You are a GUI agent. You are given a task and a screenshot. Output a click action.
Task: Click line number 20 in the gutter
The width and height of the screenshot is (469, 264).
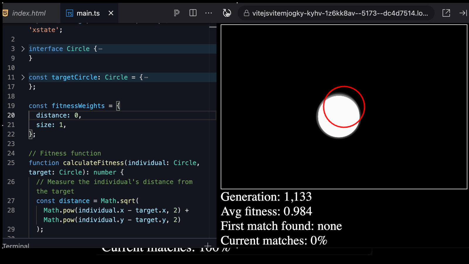[x=11, y=115]
